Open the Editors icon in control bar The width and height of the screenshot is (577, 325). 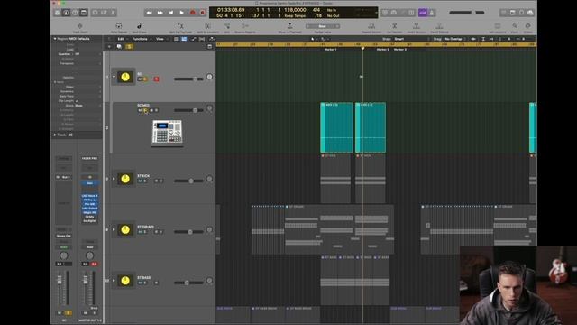point(113,13)
